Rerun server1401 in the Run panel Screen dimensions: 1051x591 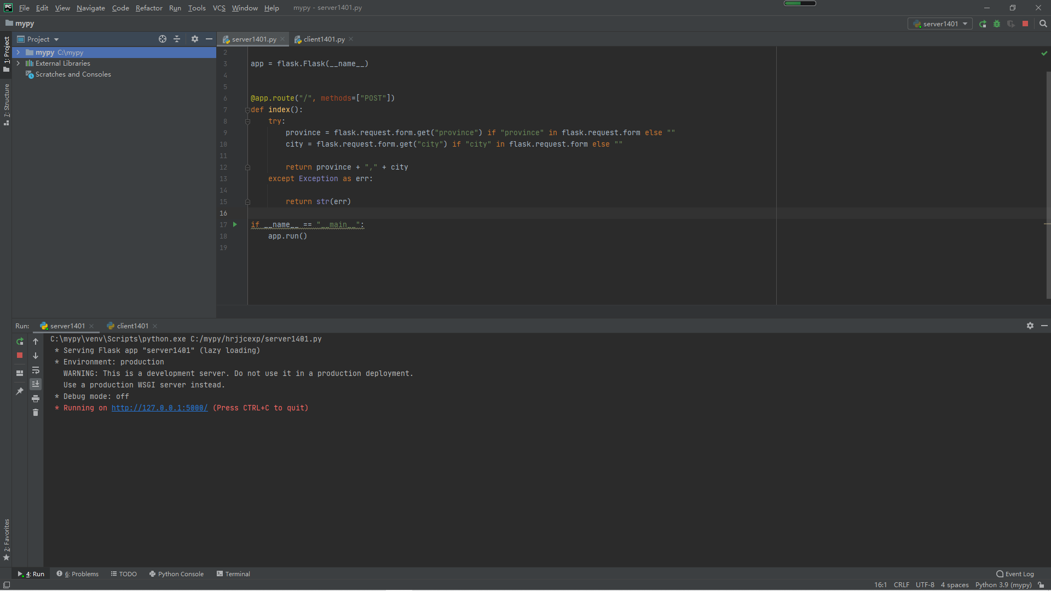coord(20,341)
